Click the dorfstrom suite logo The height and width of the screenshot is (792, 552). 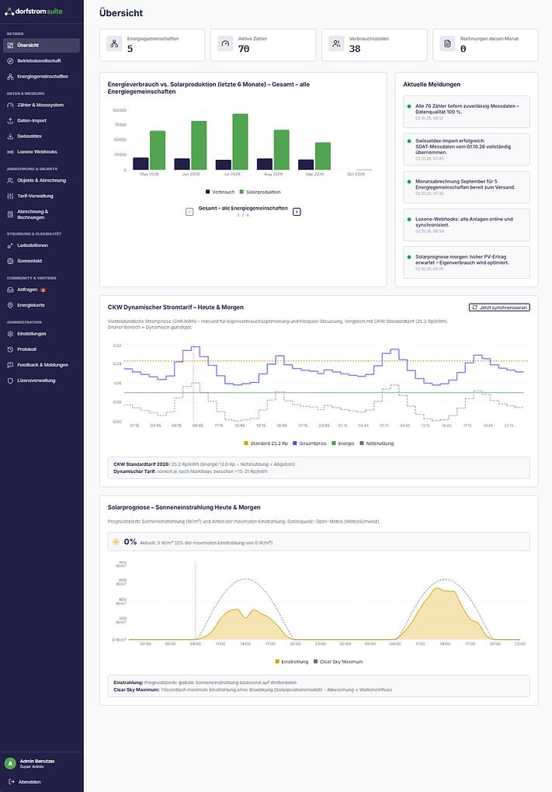coord(34,11)
